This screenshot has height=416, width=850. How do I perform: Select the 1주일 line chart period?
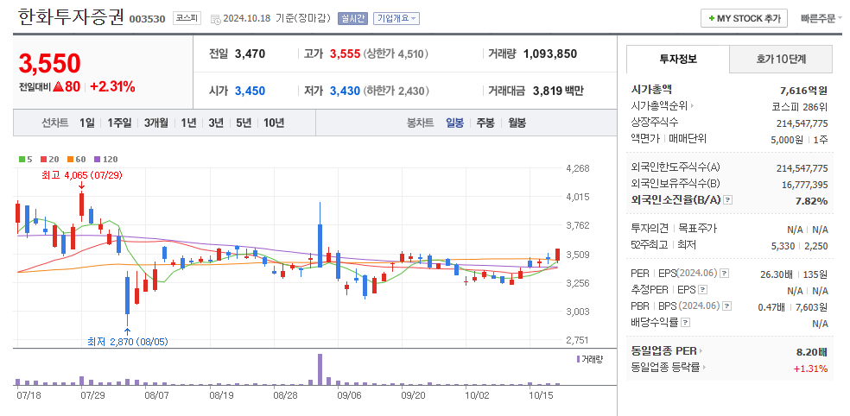(x=119, y=123)
